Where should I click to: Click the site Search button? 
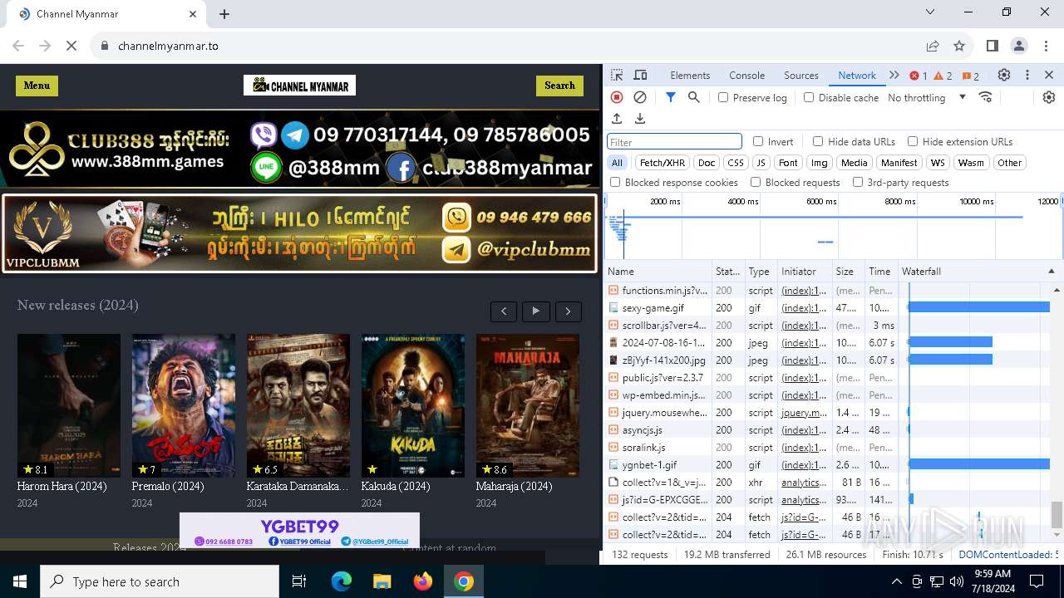pos(559,86)
